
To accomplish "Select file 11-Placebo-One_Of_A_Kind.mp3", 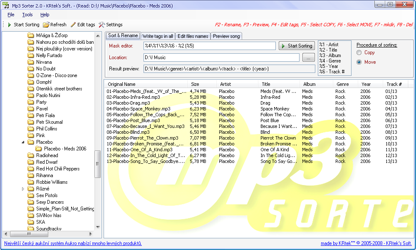I will tap(139, 150).
